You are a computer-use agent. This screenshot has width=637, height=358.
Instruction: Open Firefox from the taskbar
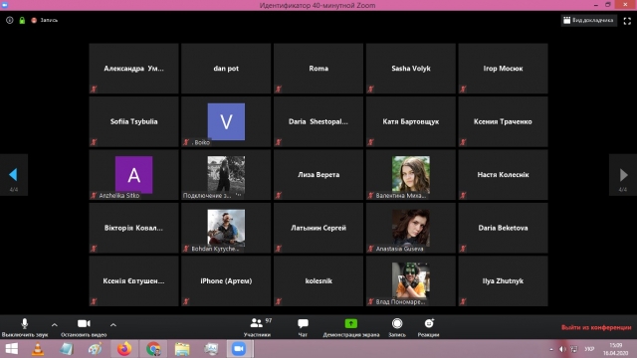point(124,349)
